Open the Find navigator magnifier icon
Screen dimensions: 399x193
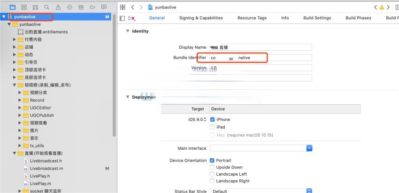[46, 7]
